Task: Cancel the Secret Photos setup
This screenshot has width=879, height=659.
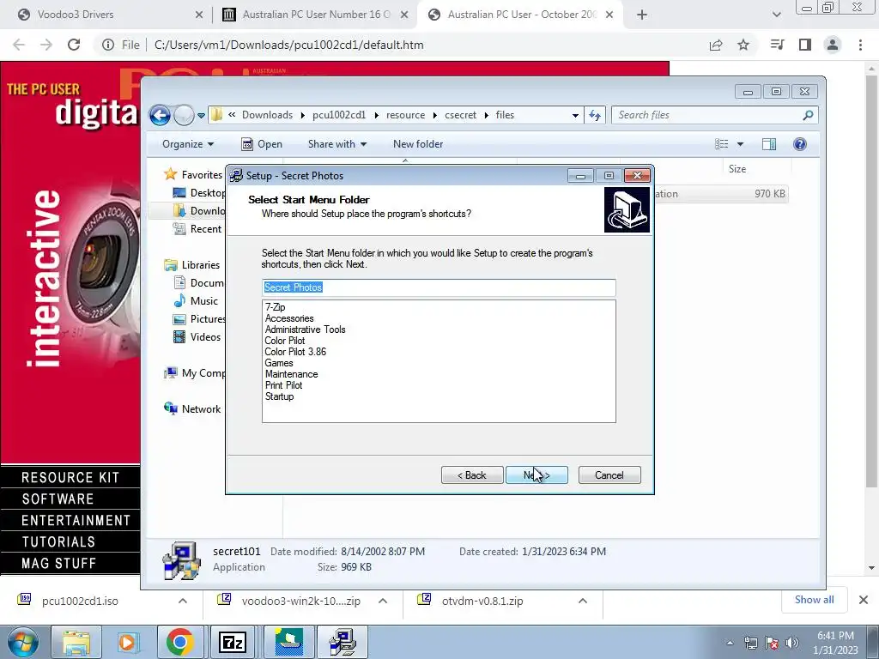Action: 609,475
